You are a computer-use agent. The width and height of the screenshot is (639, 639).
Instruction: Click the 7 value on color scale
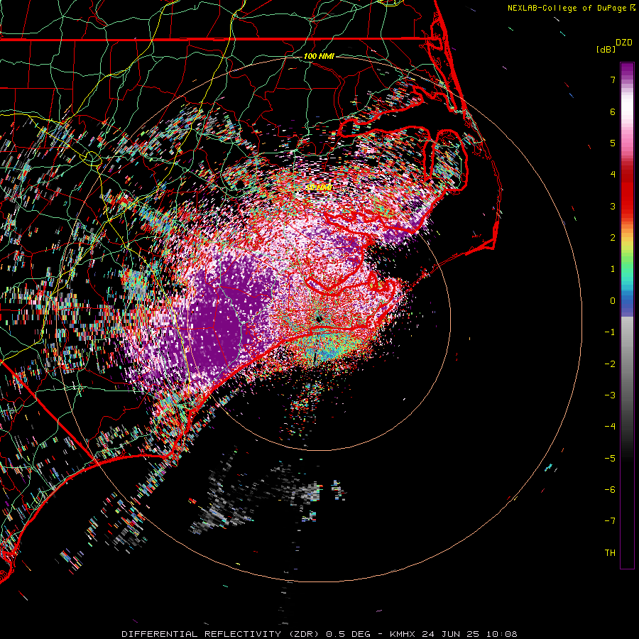(x=613, y=80)
